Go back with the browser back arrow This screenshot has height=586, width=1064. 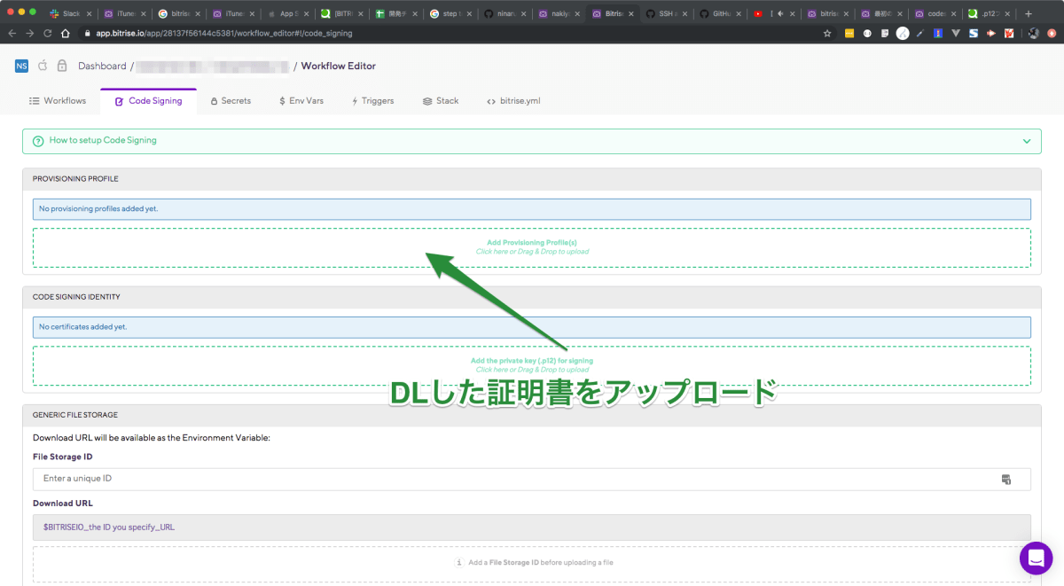12,33
